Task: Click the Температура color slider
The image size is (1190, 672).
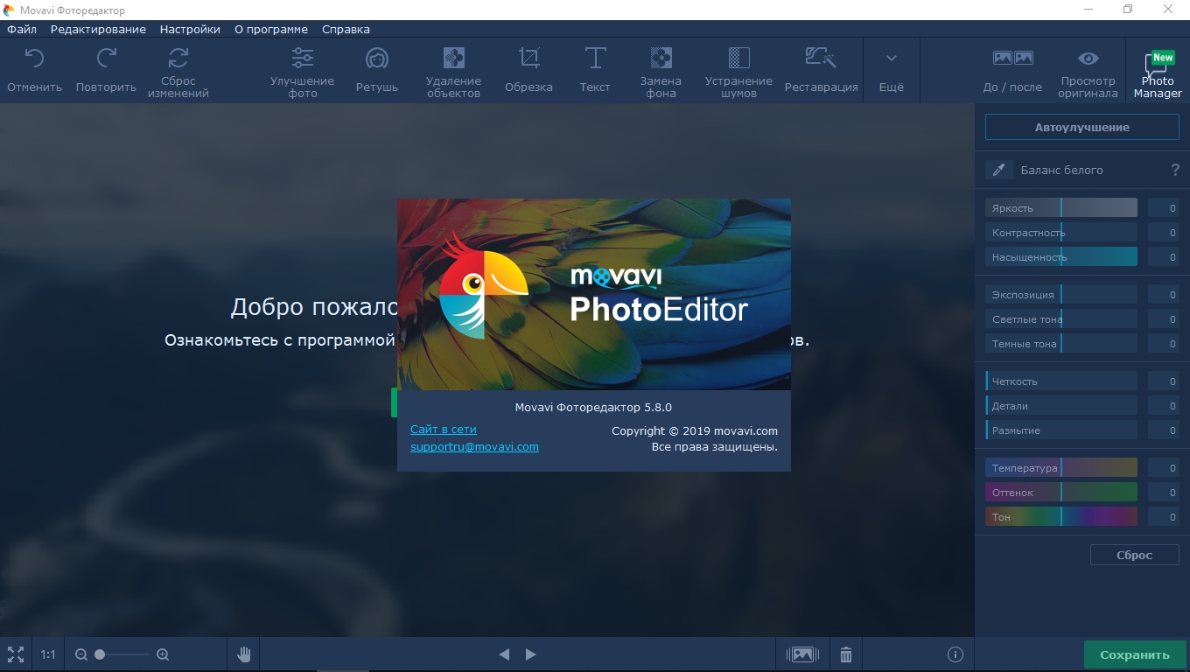Action: pos(1061,468)
